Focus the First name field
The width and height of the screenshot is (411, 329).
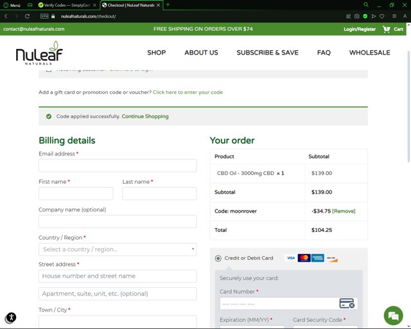click(x=76, y=193)
